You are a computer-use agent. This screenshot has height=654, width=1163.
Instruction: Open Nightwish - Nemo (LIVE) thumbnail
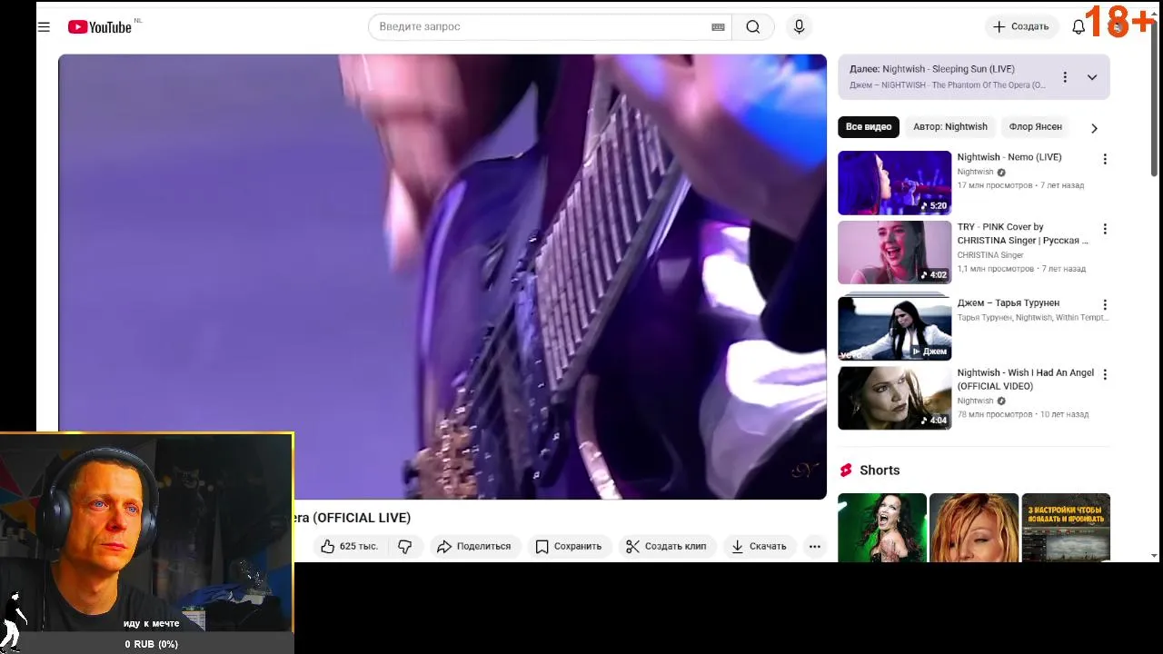894,183
